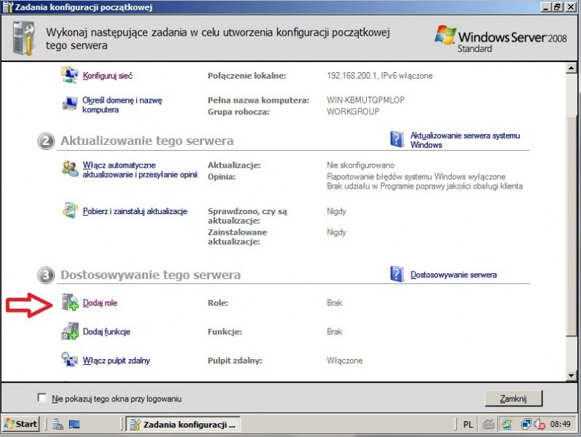
Task: Click the Połączenie lokalne label
Action: (247, 76)
